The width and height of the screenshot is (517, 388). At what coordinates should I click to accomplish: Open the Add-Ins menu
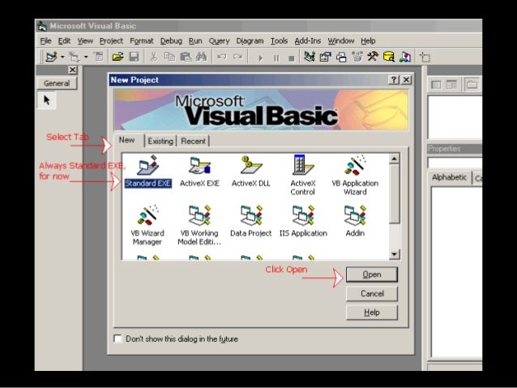[308, 41]
